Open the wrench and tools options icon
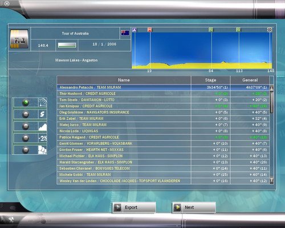285x228 pixels. click(x=11, y=220)
